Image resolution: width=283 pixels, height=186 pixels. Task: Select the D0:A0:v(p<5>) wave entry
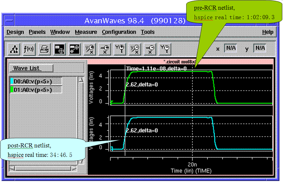point(36,82)
